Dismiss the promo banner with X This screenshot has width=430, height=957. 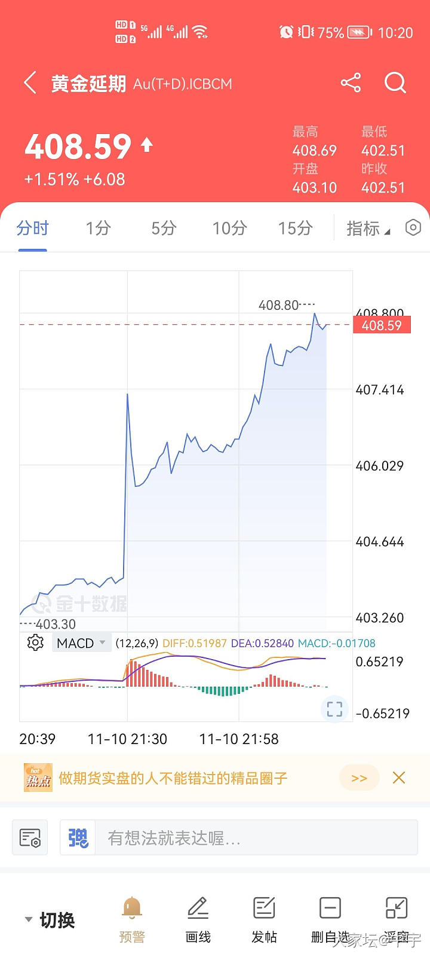399,778
